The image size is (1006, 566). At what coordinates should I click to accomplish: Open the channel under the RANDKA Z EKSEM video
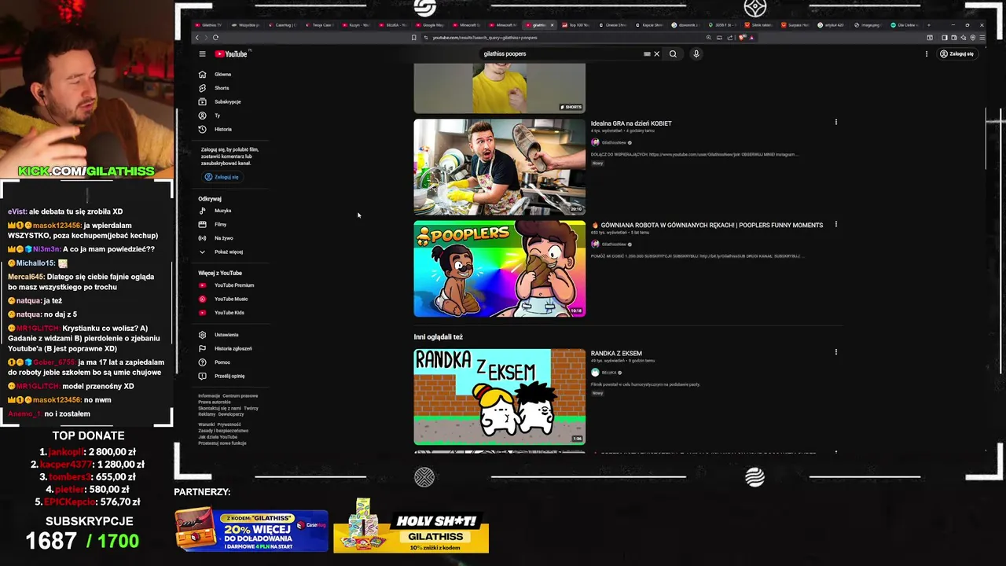tap(609, 373)
